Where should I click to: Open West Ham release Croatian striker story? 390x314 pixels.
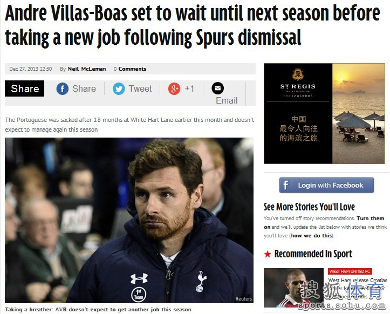[x=358, y=288]
